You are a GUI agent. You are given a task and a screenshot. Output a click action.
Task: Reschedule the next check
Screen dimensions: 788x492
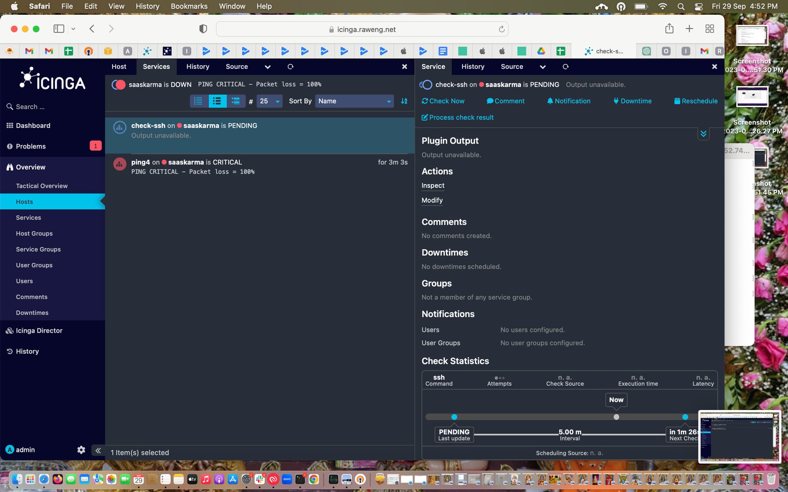[x=696, y=101]
